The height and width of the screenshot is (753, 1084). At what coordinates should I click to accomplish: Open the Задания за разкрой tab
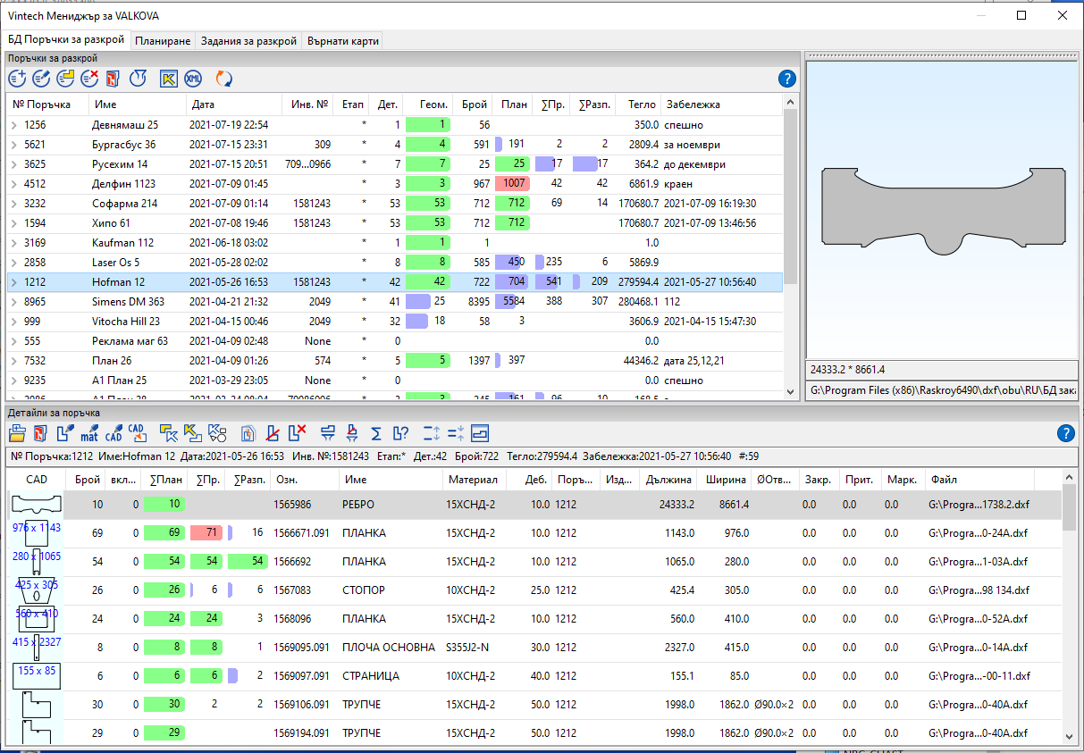(248, 41)
